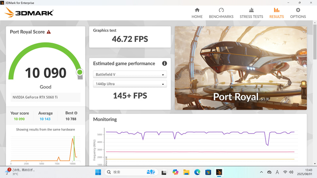Image resolution: width=317 pixels, height=178 pixels.
Task: Open the HOME tab
Action: [197, 13]
